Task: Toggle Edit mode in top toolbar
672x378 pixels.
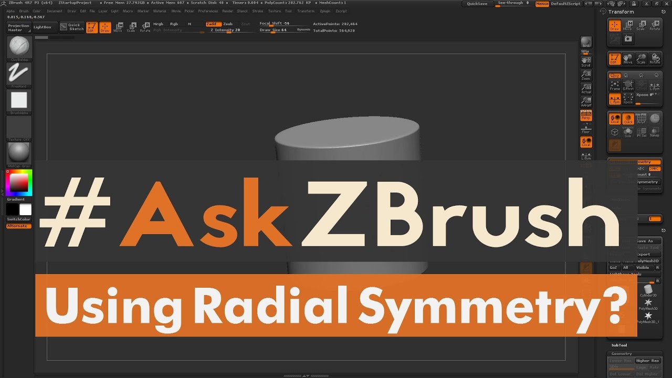Action: click(91, 27)
